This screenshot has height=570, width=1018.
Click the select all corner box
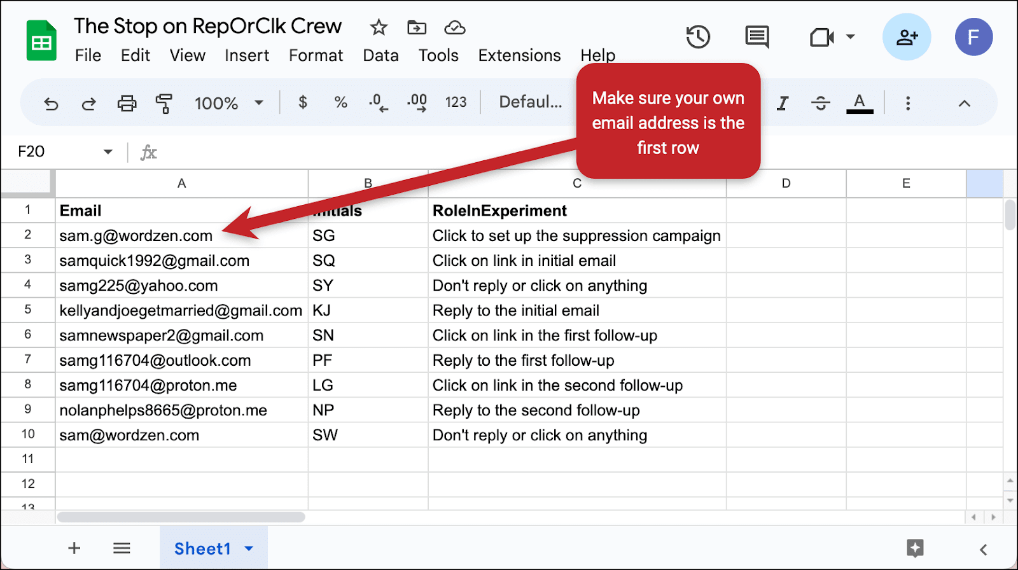coord(27,183)
